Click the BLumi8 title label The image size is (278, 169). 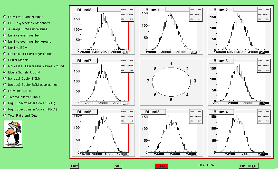(84, 10)
